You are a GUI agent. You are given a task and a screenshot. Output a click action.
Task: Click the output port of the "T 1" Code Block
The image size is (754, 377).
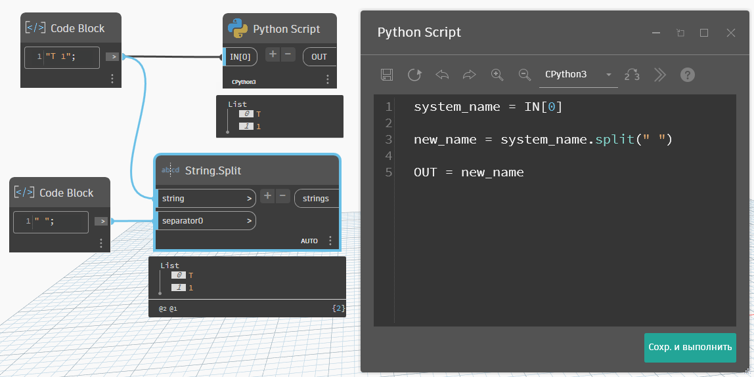pyautogui.click(x=112, y=56)
